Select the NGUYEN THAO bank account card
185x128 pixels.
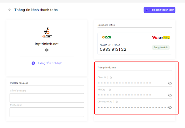pos(134,43)
